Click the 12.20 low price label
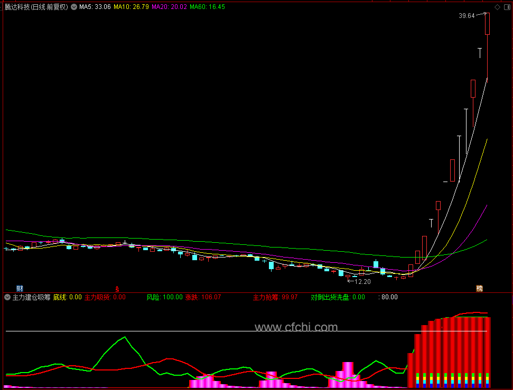This screenshot has width=513, height=390. tap(362, 281)
